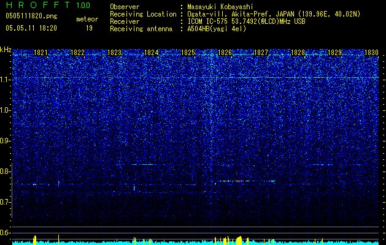Screen dimensions: 386x245
Task: Select the file name 0505111820.png
Action: coord(31,16)
